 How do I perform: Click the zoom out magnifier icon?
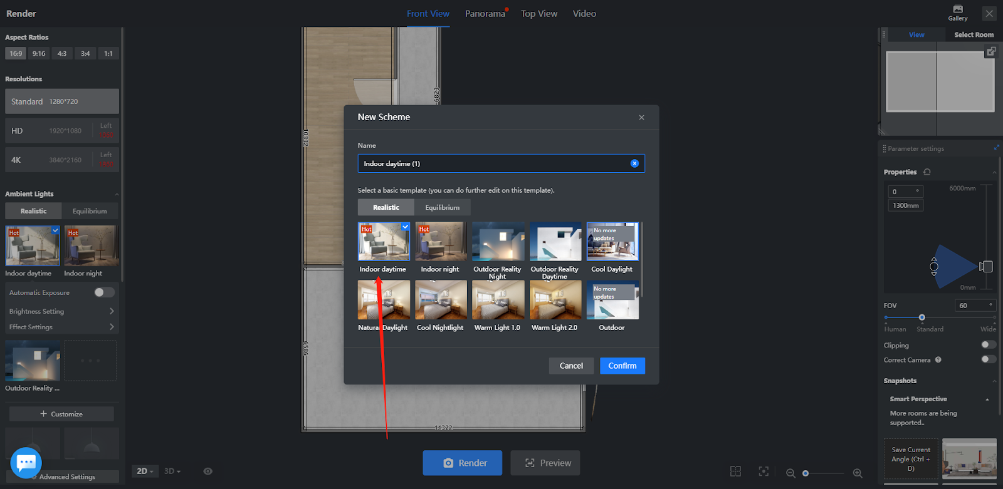point(790,473)
